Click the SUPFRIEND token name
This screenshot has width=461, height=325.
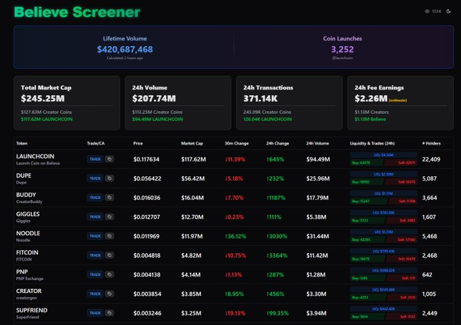tap(32, 310)
